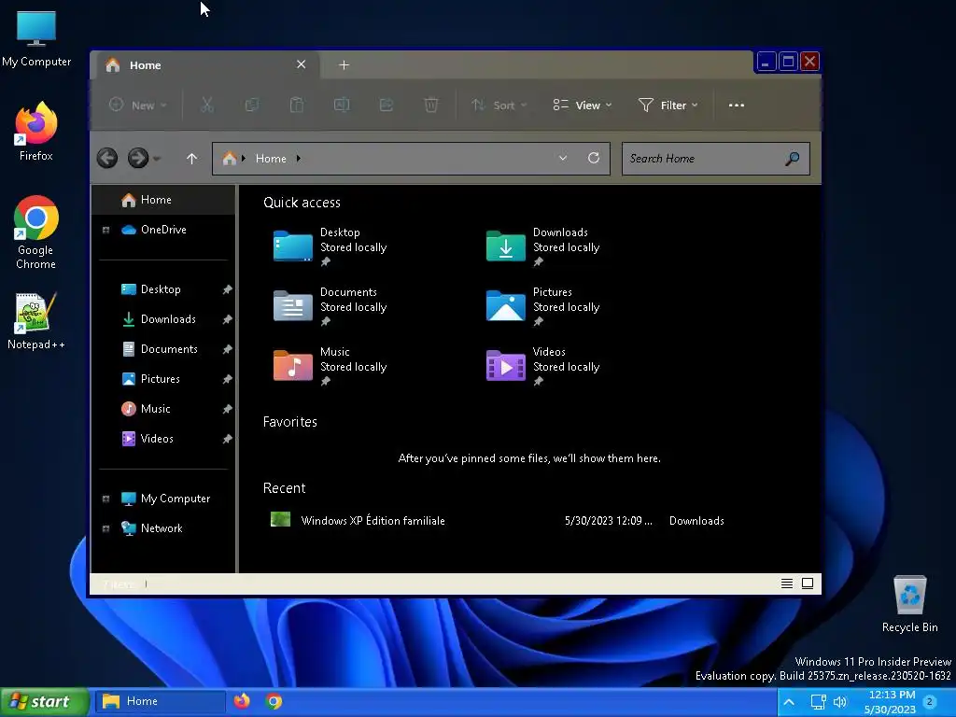The image size is (956, 717).
Task: Select Home in navigation pane
Action: [x=162, y=200]
